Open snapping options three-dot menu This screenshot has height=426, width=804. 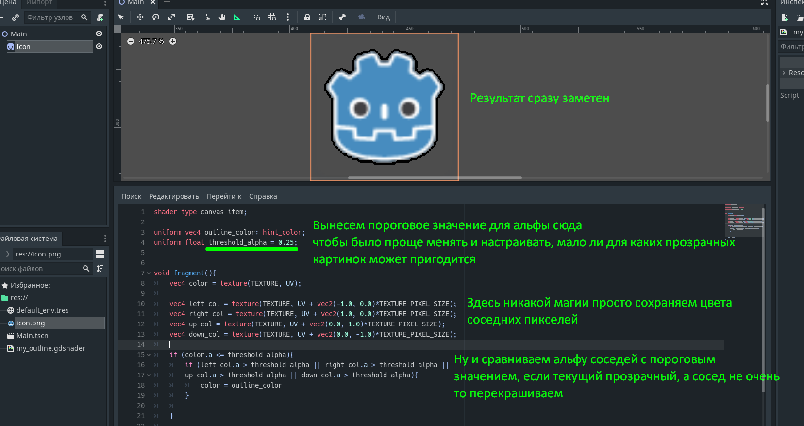coord(288,17)
